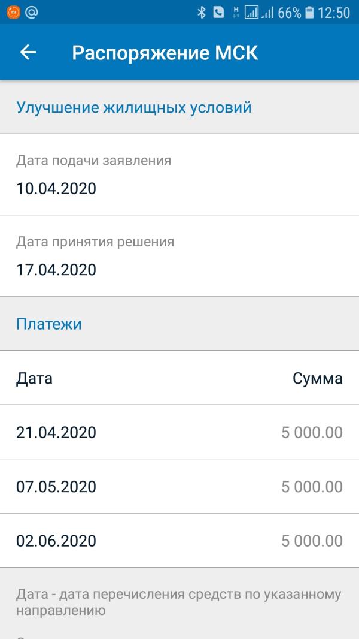Open the 02.06.2020 payment row
Viewport: 359px width, 639px height.
point(180,540)
